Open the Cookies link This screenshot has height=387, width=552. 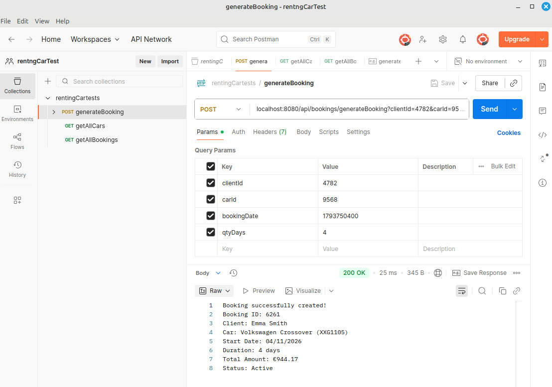[x=509, y=133]
